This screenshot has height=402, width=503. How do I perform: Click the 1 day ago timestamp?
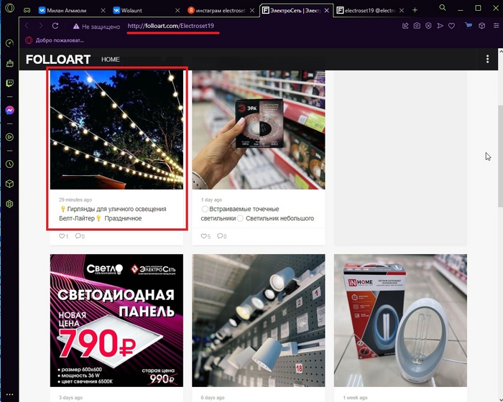[x=211, y=200]
